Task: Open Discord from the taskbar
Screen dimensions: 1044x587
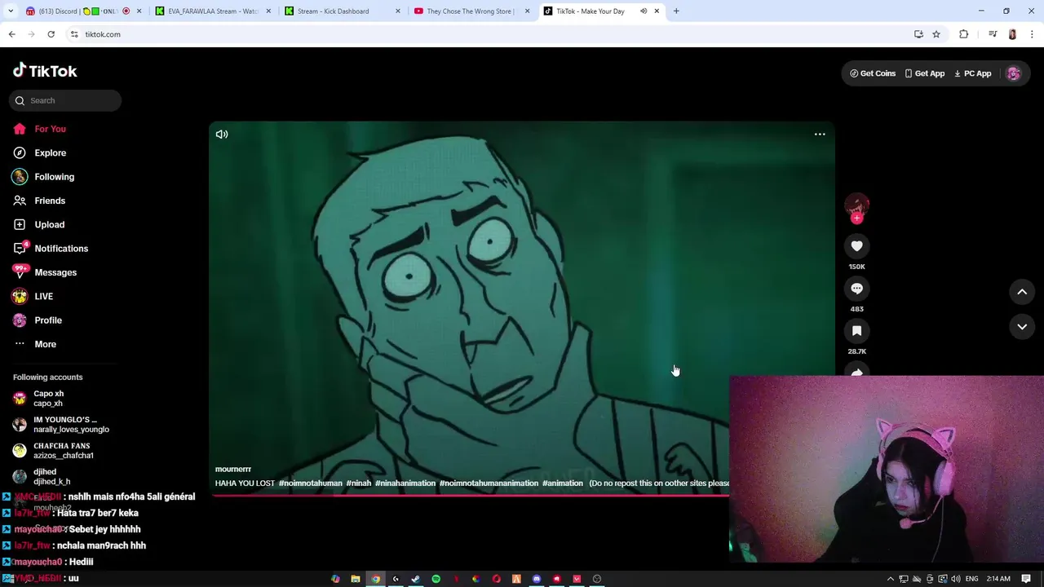Action: click(x=537, y=579)
